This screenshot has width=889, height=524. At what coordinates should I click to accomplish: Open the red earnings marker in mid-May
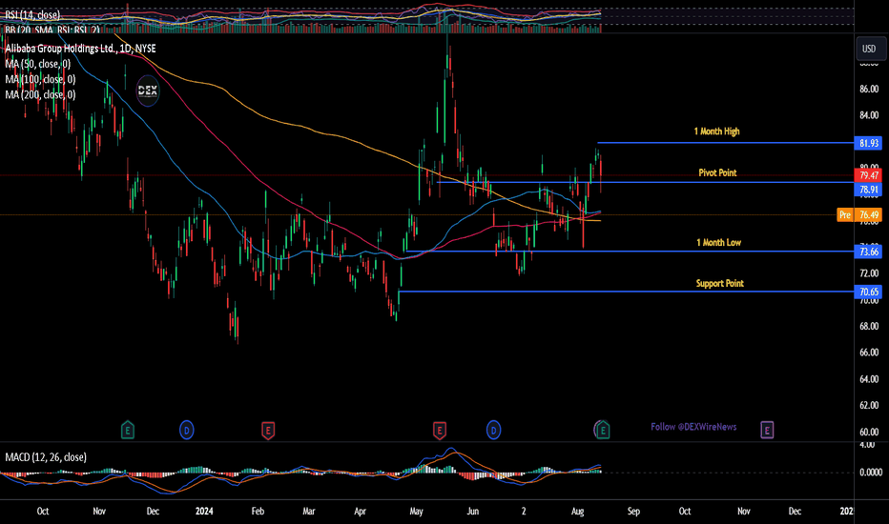click(x=439, y=431)
